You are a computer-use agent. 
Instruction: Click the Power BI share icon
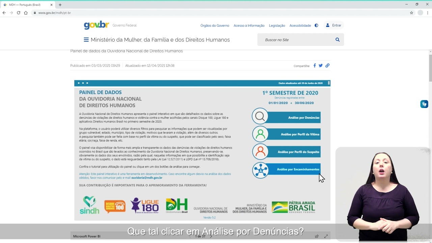point(316,236)
